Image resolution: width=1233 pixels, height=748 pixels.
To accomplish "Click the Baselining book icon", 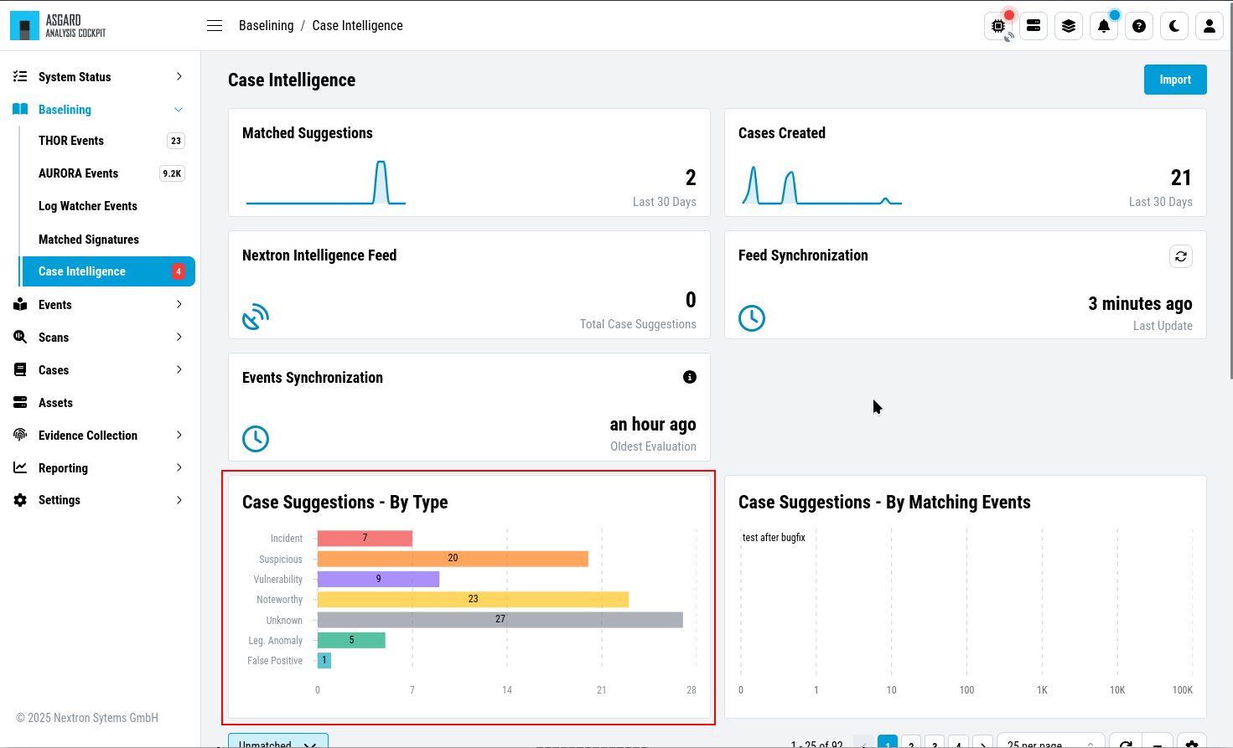I will [20, 109].
